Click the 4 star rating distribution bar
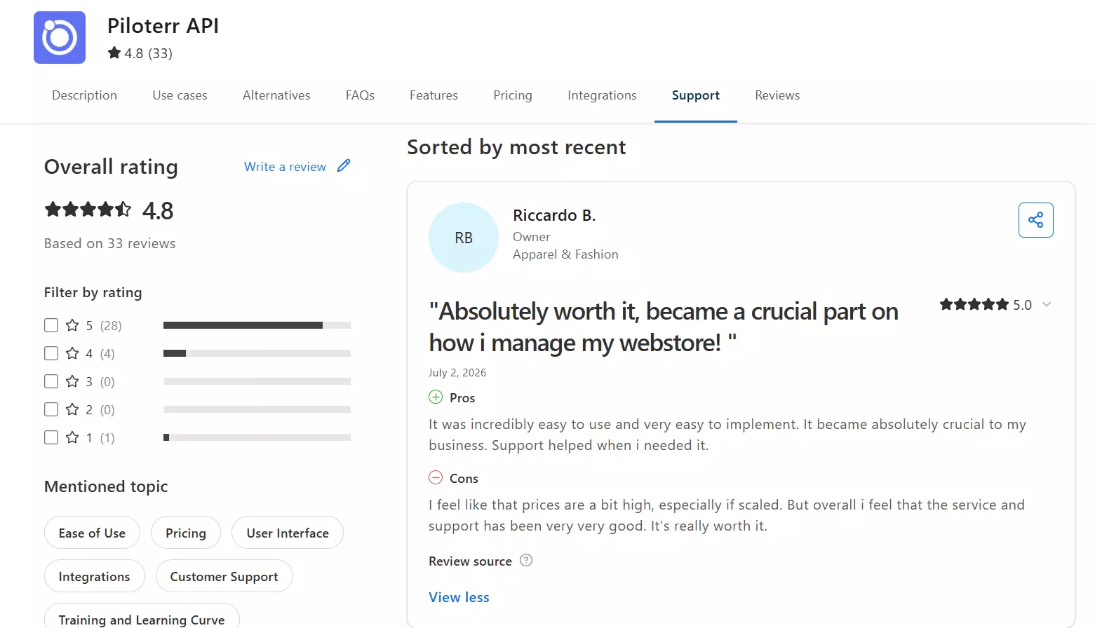Image resolution: width=1095 pixels, height=628 pixels. 257,353
